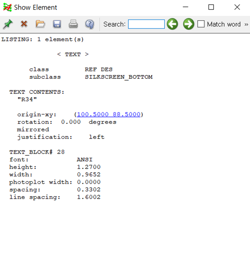Go to previous search match arrow
The width and height of the screenshot is (250, 263).
(x=172, y=24)
